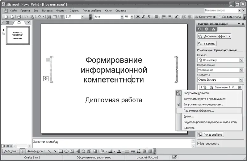This screenshot has height=161, width=247.
Task: Open the Начало dropdown list
Action: coord(241,60)
